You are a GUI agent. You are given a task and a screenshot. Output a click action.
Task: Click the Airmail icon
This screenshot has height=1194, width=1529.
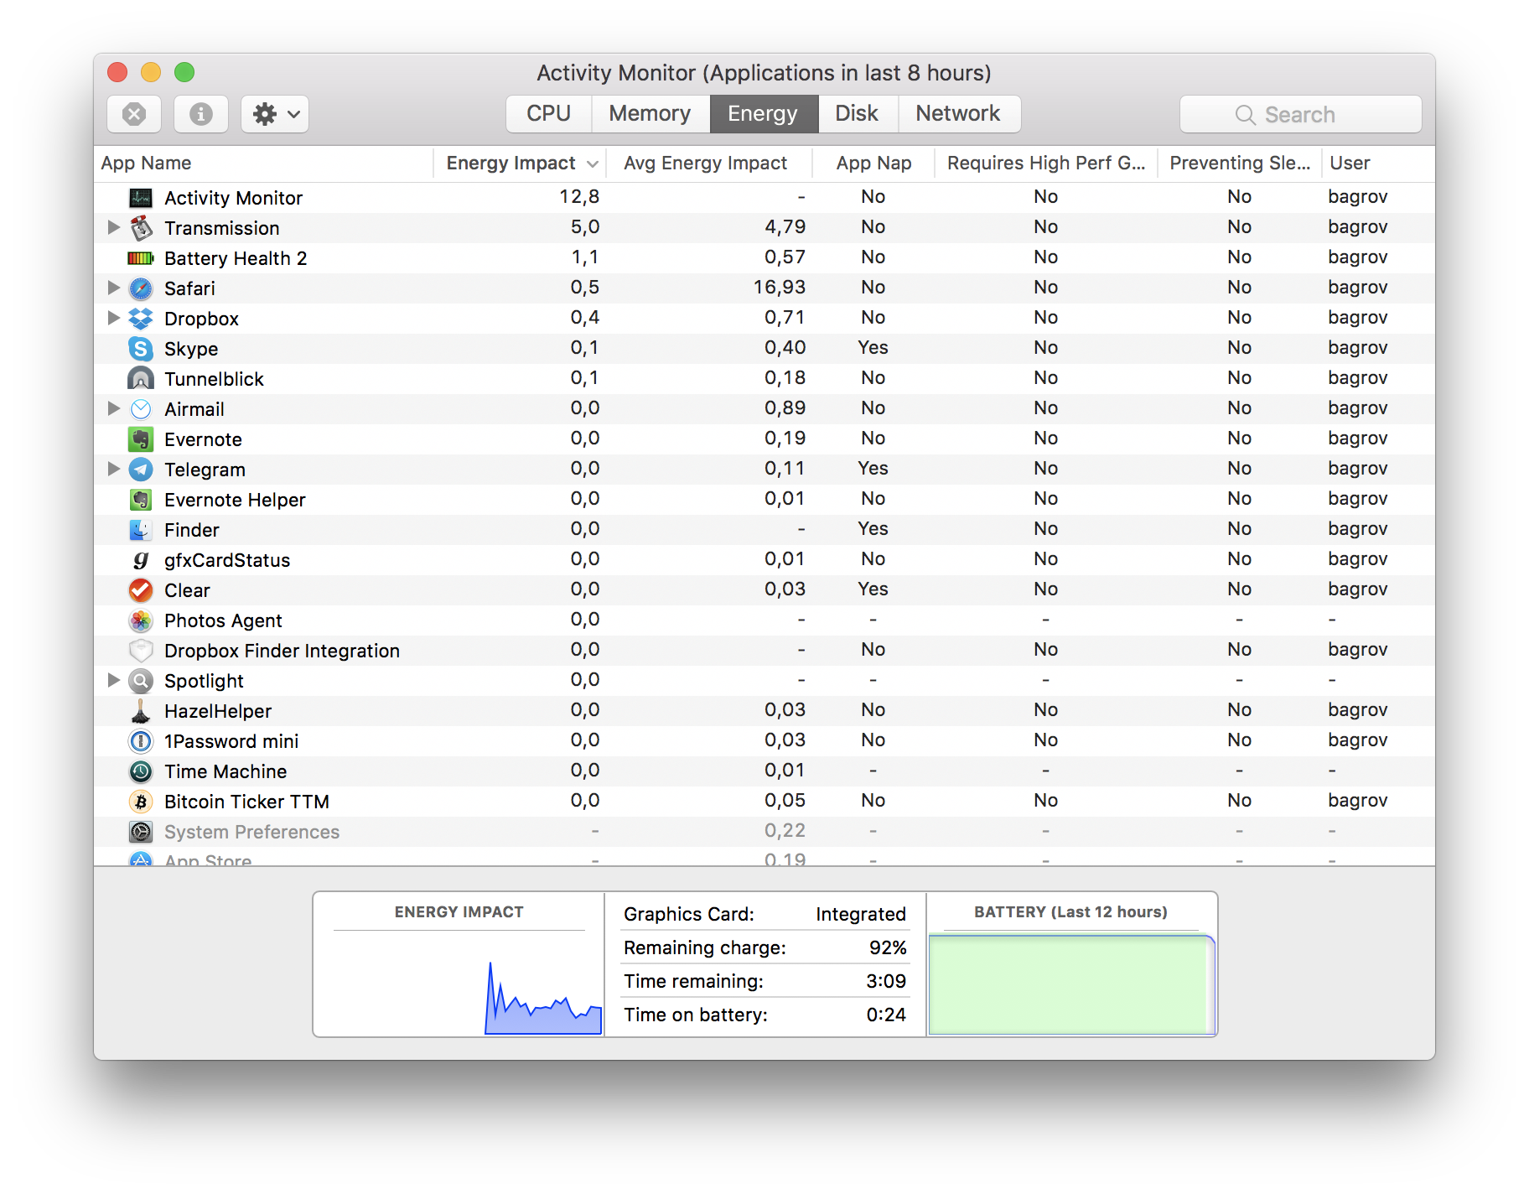(x=141, y=409)
